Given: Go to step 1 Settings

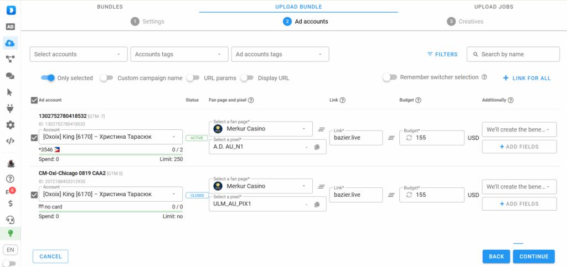Looking at the screenshot, I should (147, 22).
